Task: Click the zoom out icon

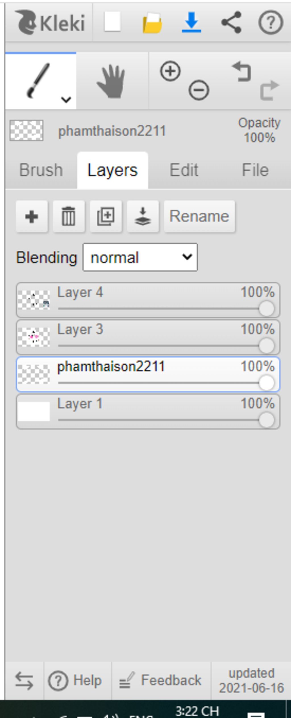Action: [199, 90]
